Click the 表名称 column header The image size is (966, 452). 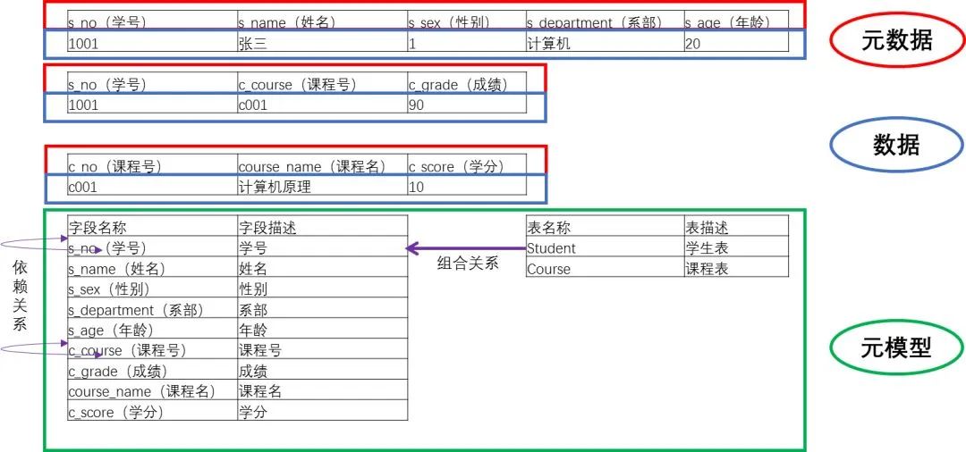[605, 226]
